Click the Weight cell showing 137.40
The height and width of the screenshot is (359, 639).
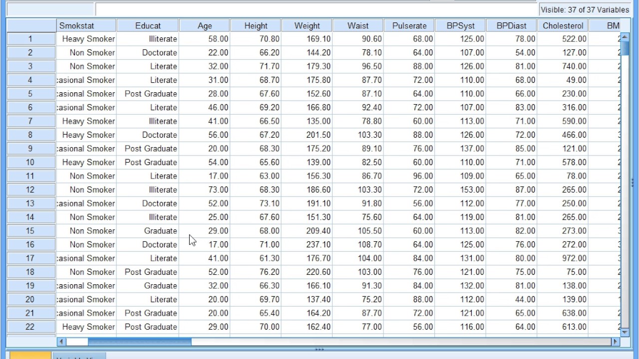307,300
